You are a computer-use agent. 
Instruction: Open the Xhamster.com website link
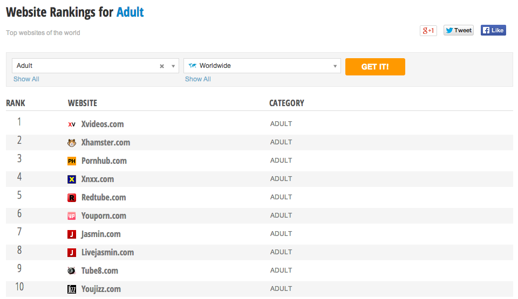[x=106, y=143]
